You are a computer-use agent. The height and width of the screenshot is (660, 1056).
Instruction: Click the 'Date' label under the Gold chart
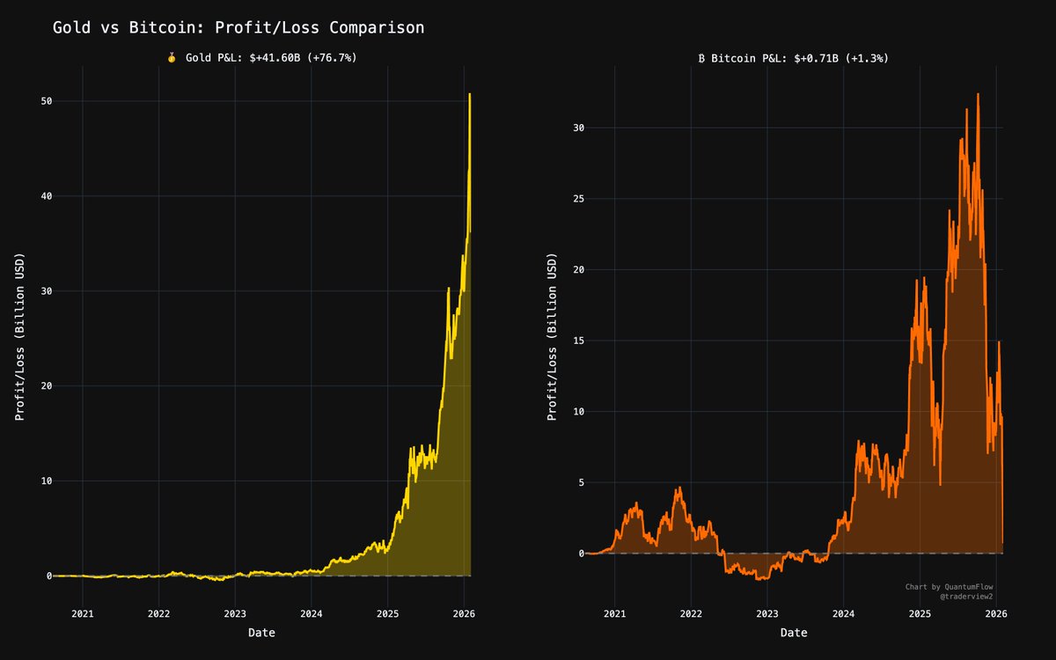pyautogui.click(x=261, y=632)
